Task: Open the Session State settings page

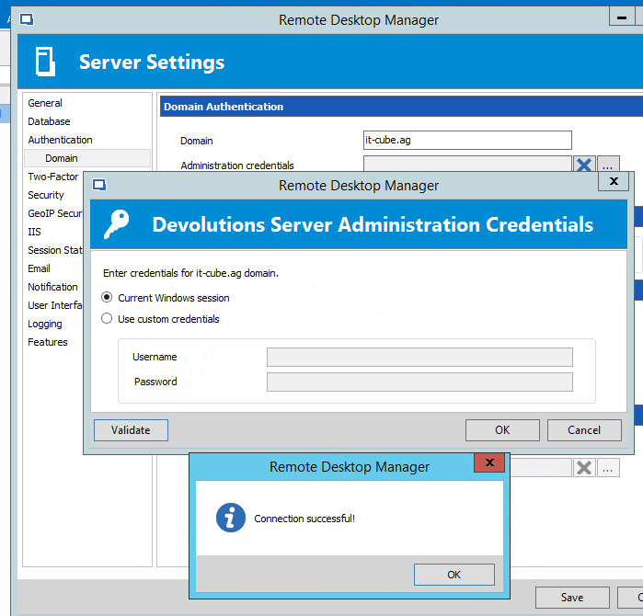Action: (55, 250)
